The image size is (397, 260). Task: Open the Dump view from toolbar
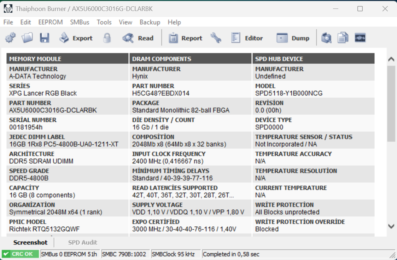point(293,38)
